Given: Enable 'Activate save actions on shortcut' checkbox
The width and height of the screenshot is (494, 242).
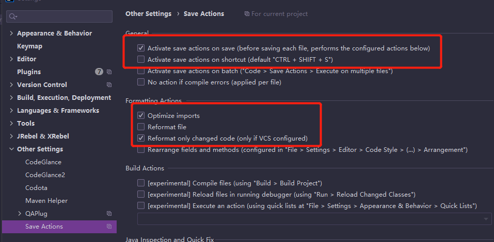Looking at the screenshot, I should click(x=141, y=60).
